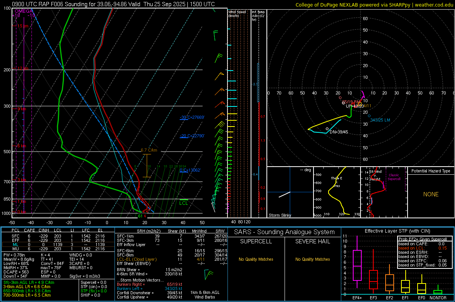Click the SFC parcel row label
The width and height of the screenshot is (455, 302).
[x=15, y=236]
